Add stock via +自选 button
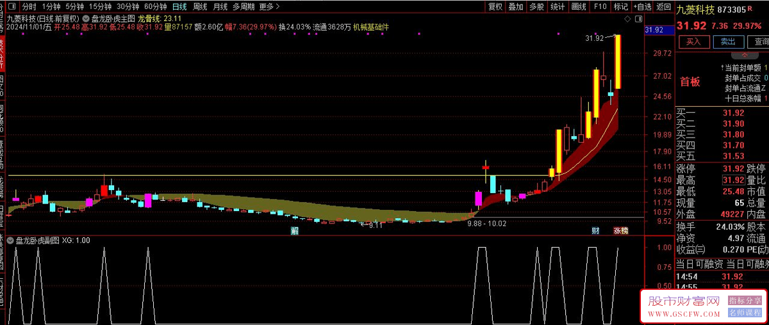This screenshot has height=325, width=769. [x=641, y=6]
